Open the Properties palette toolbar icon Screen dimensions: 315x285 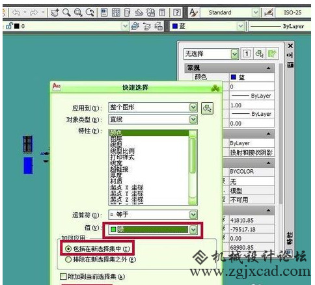(x=104, y=12)
